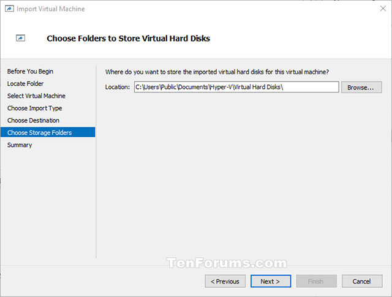392x297 pixels.
Task: Click the Browse... button
Action: coord(361,87)
